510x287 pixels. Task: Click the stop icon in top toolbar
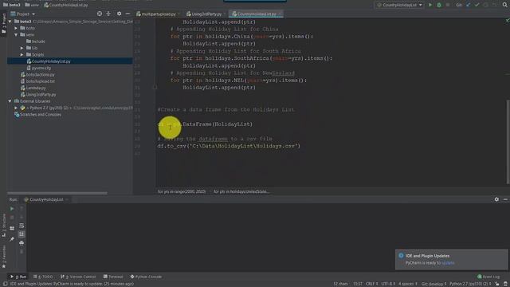point(448,5)
